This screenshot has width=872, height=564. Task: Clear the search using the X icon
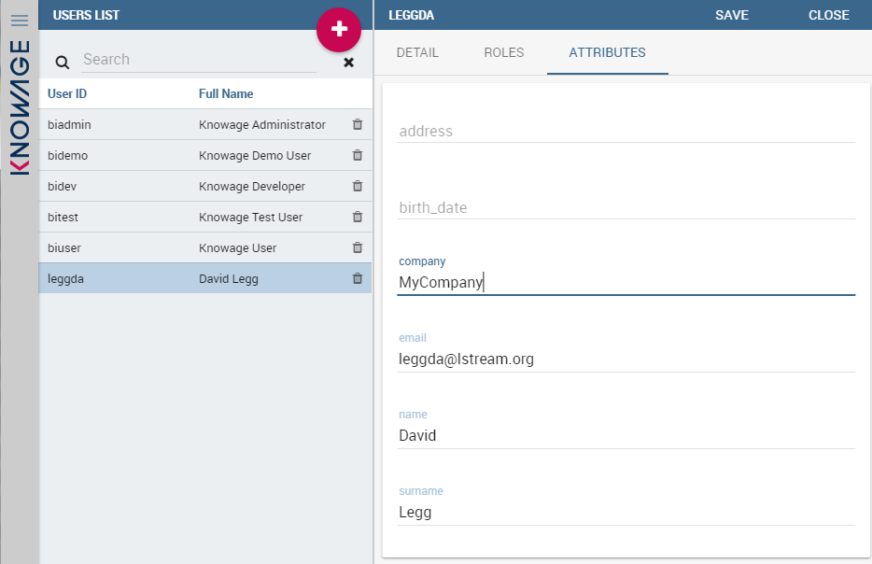(348, 63)
